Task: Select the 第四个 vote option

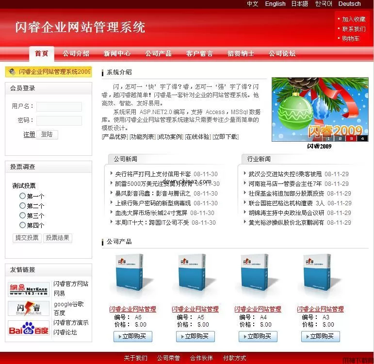Action: [22, 225]
